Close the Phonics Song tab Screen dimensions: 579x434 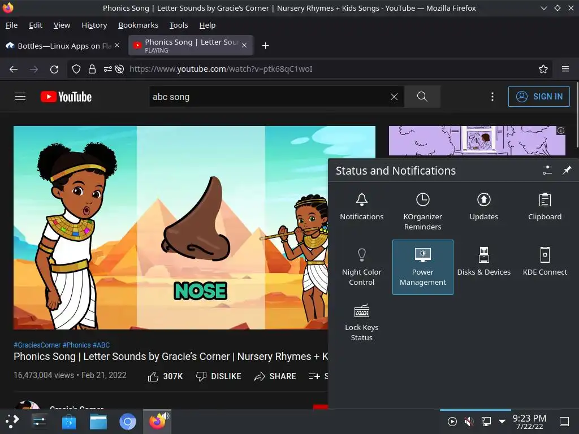(x=244, y=45)
